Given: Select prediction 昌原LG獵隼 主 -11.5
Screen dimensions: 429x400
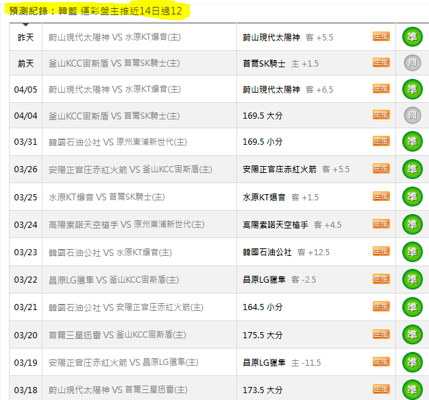Looking at the screenshot, I should (282, 363).
